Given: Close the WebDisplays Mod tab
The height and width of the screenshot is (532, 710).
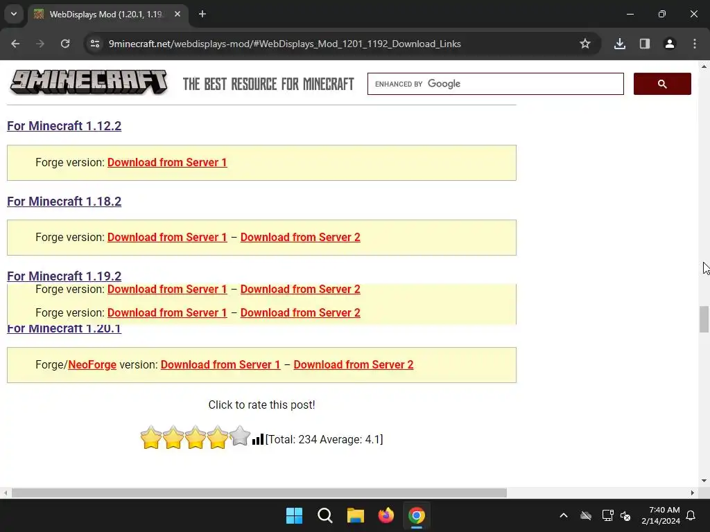Looking at the screenshot, I should (x=177, y=14).
